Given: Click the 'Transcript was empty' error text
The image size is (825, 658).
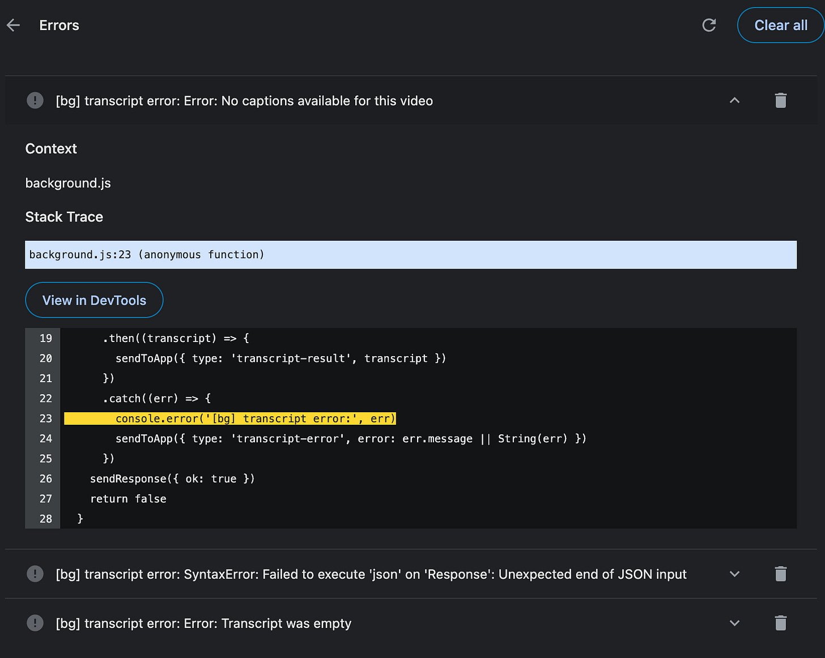Looking at the screenshot, I should point(203,623).
